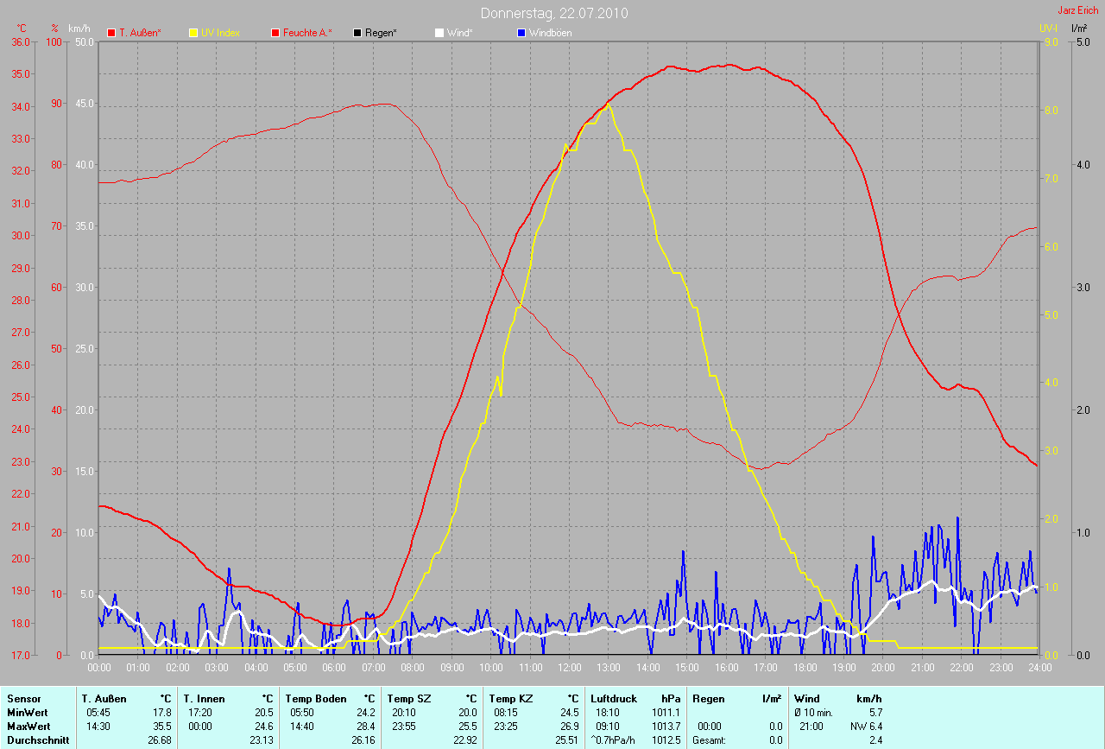Select the Luftdruck minimum "1011.1"

666,713
